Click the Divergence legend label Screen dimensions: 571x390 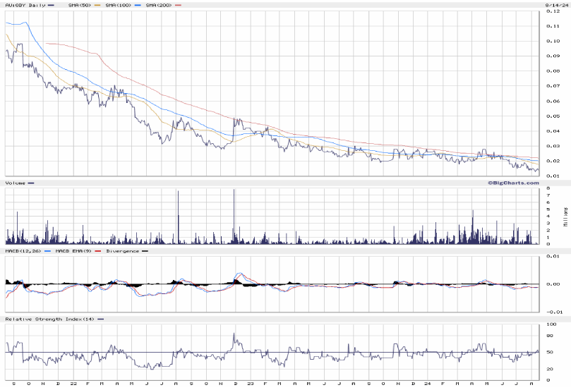121,251
